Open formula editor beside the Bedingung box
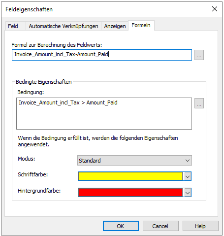Image resolution: width=224 pixels, height=236 pixels. point(199,103)
